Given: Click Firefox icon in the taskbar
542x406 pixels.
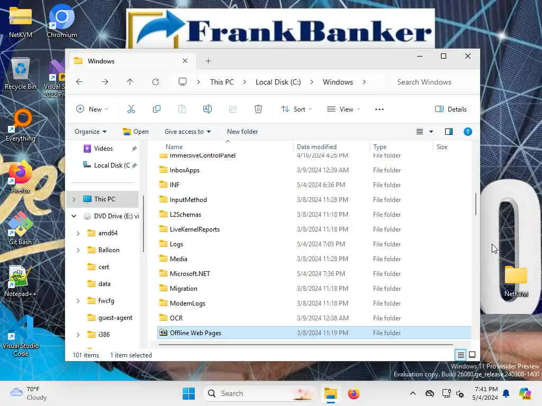Looking at the screenshot, I should [x=354, y=393].
